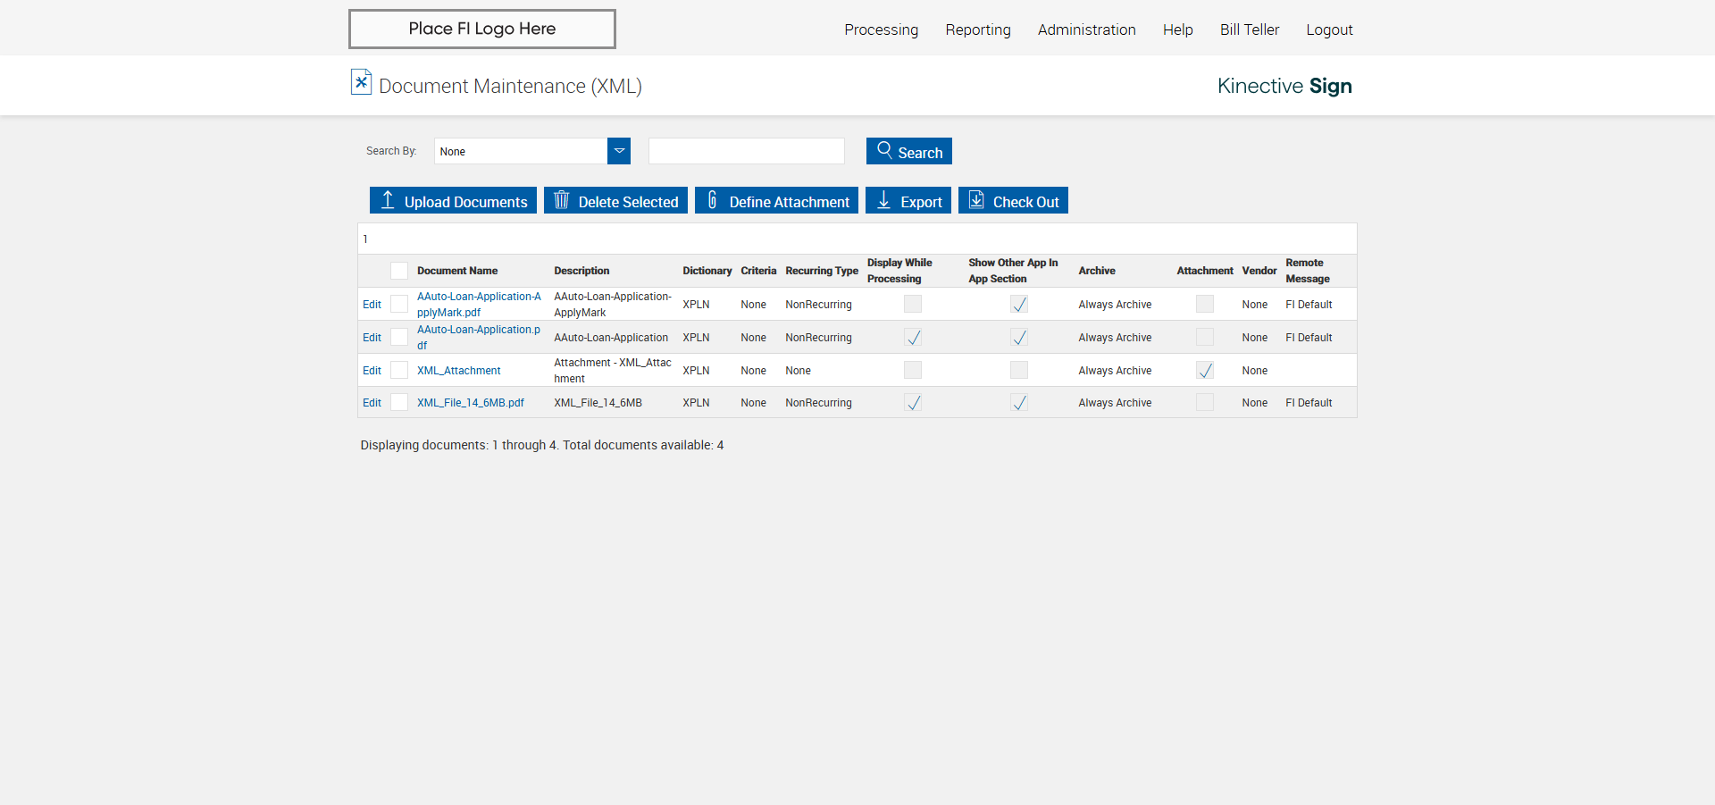Click the Place FI Logo Here box

click(482, 29)
